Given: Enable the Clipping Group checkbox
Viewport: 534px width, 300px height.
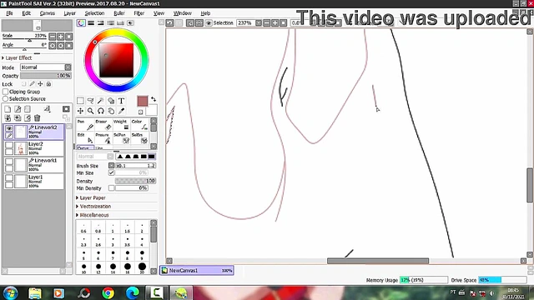Looking at the screenshot, I should pos(6,92).
